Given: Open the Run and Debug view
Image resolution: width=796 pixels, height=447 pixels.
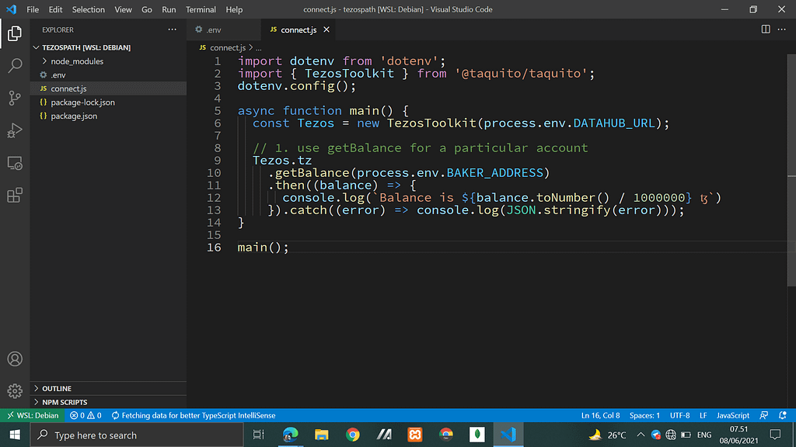Looking at the screenshot, I should [15, 130].
